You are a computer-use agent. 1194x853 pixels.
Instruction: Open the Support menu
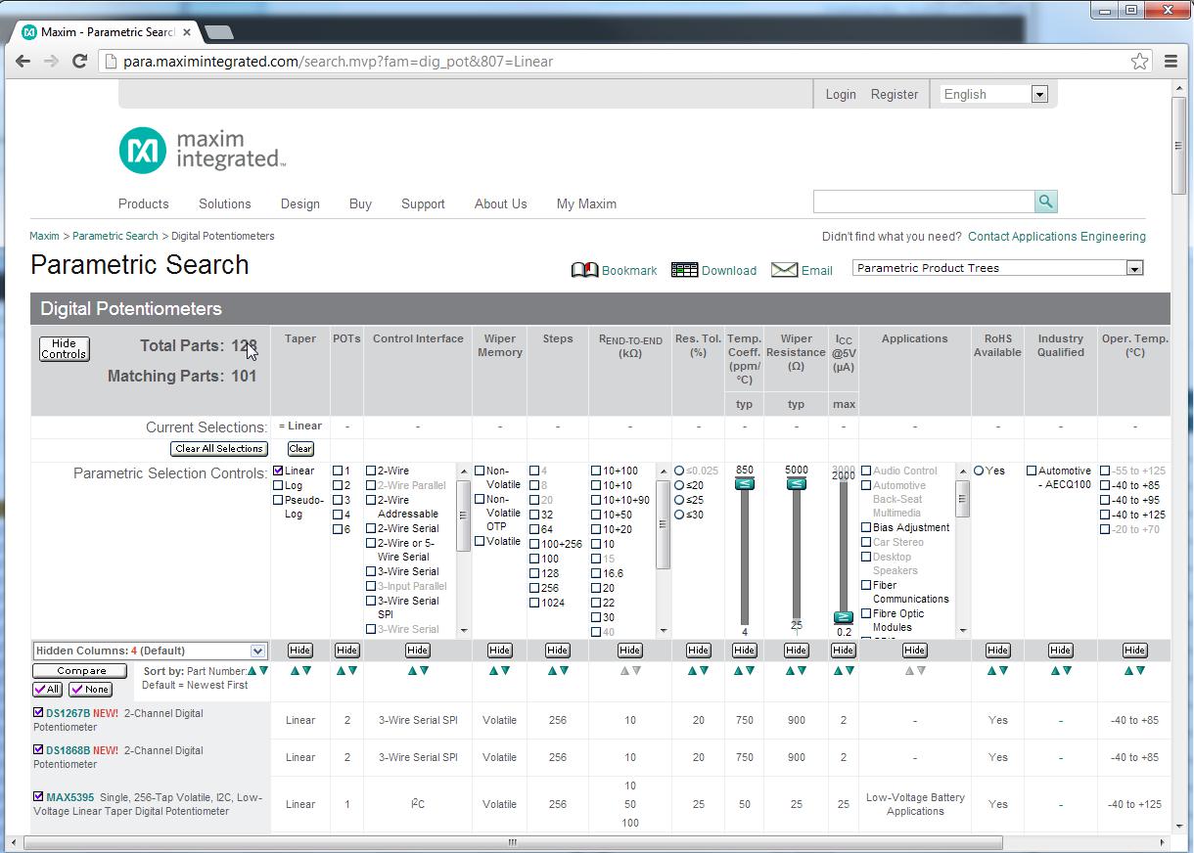pos(423,203)
